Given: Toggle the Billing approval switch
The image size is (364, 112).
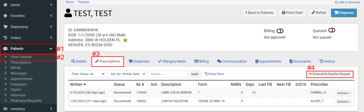Looking at the screenshot, I should [280, 31].
